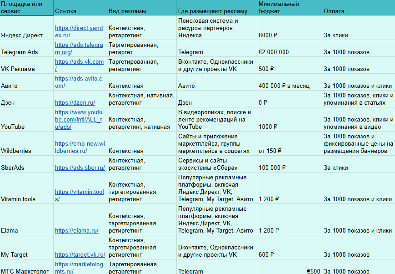Select the 'Telegram Ads' cell
The width and height of the screenshot is (395, 274).
(26, 48)
